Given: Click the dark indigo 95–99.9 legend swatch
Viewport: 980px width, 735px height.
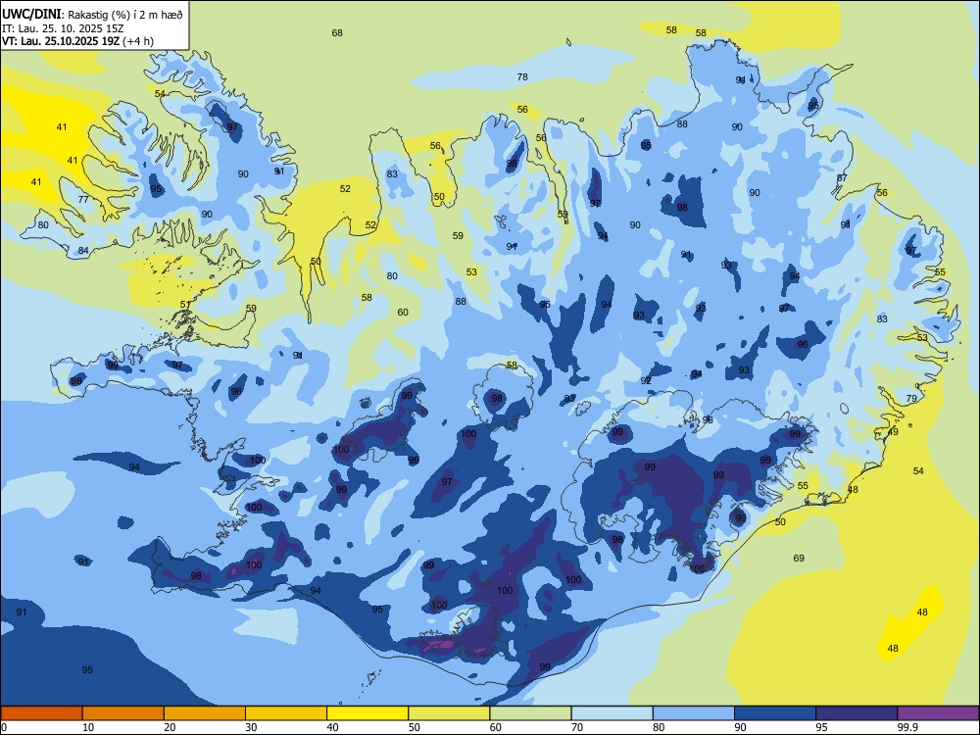Looking at the screenshot, I should pyautogui.click(x=857, y=713).
